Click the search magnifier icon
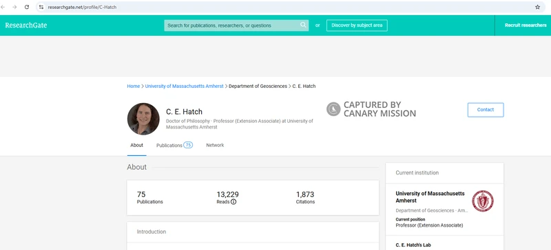Viewport: 551px width, 250px height. [303, 25]
